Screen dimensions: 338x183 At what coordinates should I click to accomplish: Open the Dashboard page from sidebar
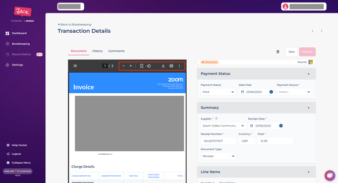point(19,33)
